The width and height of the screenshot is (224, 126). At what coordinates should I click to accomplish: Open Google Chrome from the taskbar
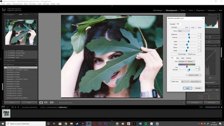[x=66, y=124]
